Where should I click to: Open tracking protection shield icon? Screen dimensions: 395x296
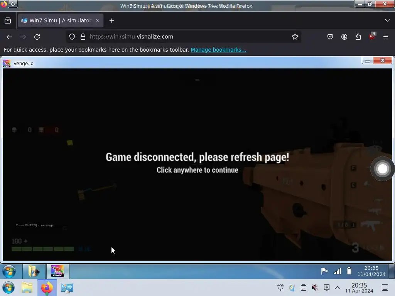[72, 37]
